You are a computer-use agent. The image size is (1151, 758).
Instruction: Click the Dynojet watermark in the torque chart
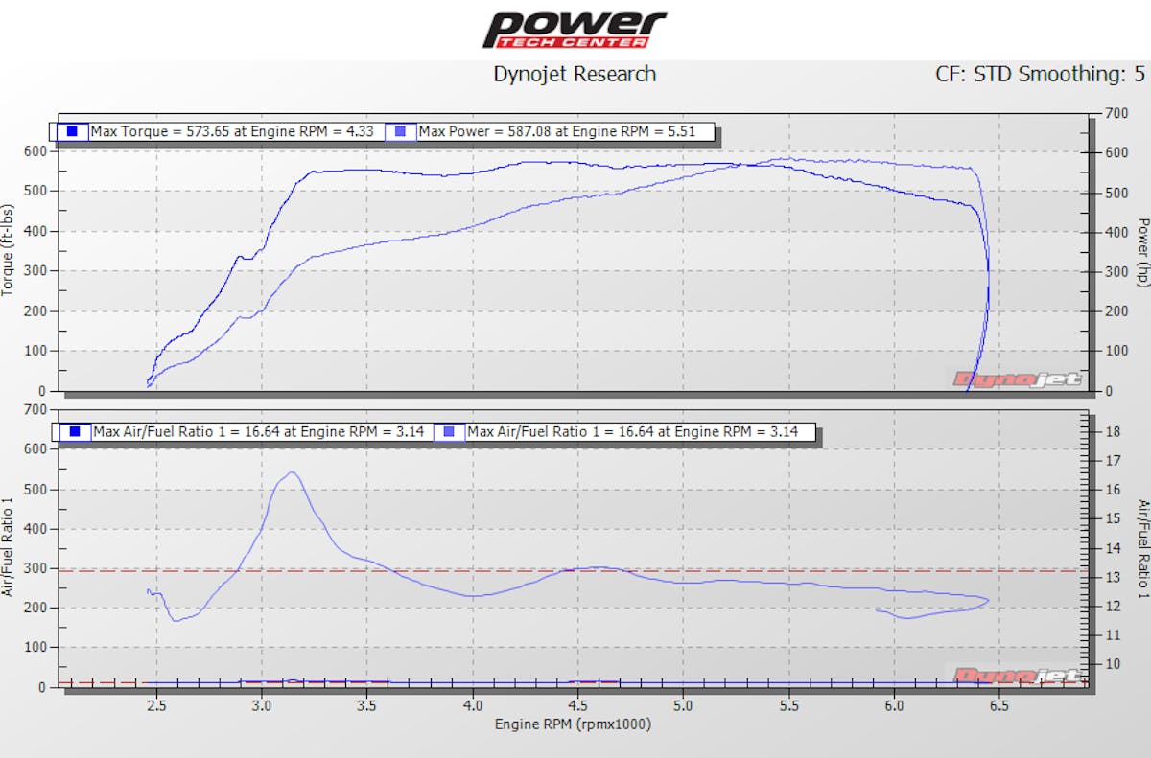pos(1017,379)
